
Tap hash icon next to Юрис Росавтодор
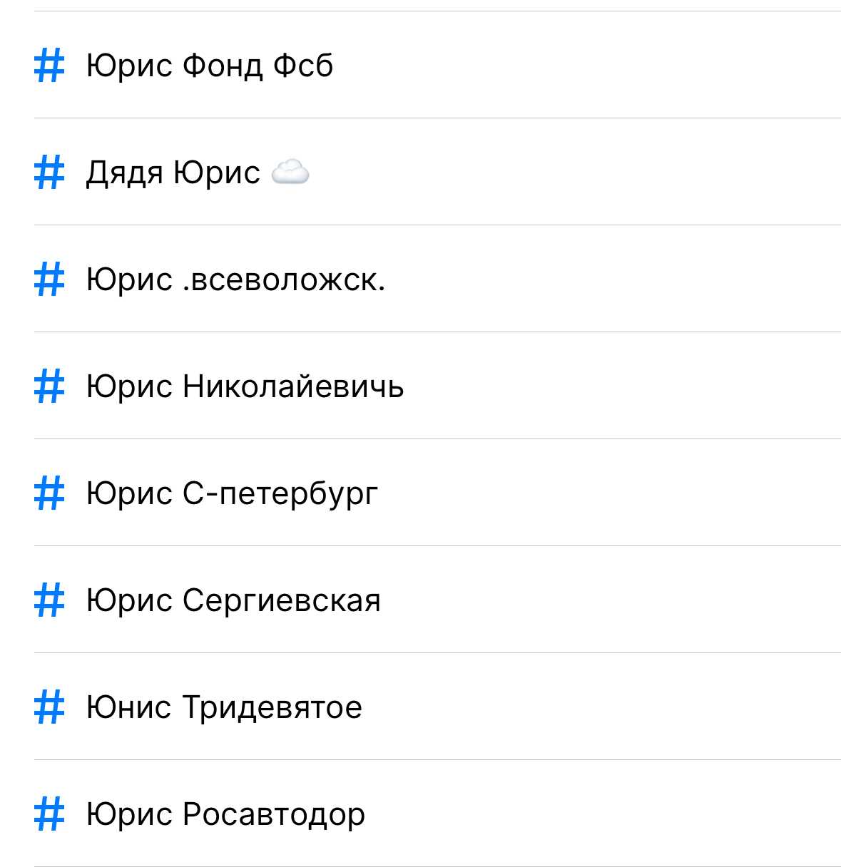49,814
